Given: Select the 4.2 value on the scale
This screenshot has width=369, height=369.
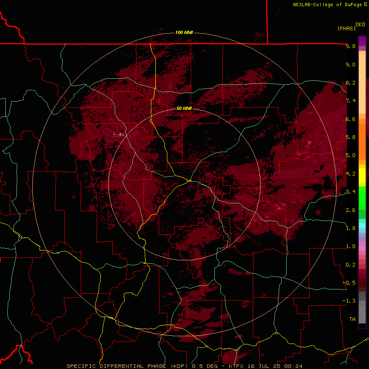Looking at the screenshot, I should 351,174.
